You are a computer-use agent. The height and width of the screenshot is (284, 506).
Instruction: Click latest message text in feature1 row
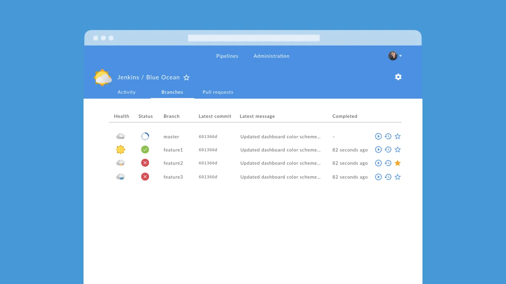click(280, 150)
